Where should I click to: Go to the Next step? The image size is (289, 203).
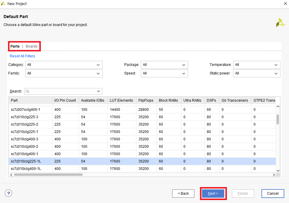tap(213, 194)
